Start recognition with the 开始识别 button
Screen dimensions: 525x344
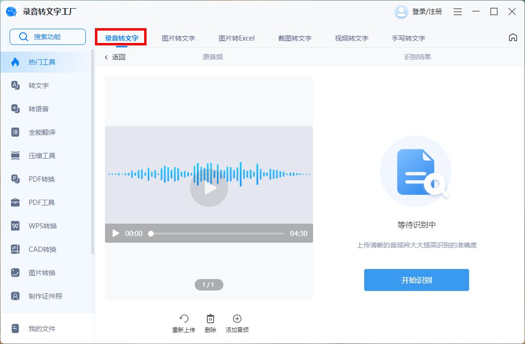pyautogui.click(x=417, y=280)
